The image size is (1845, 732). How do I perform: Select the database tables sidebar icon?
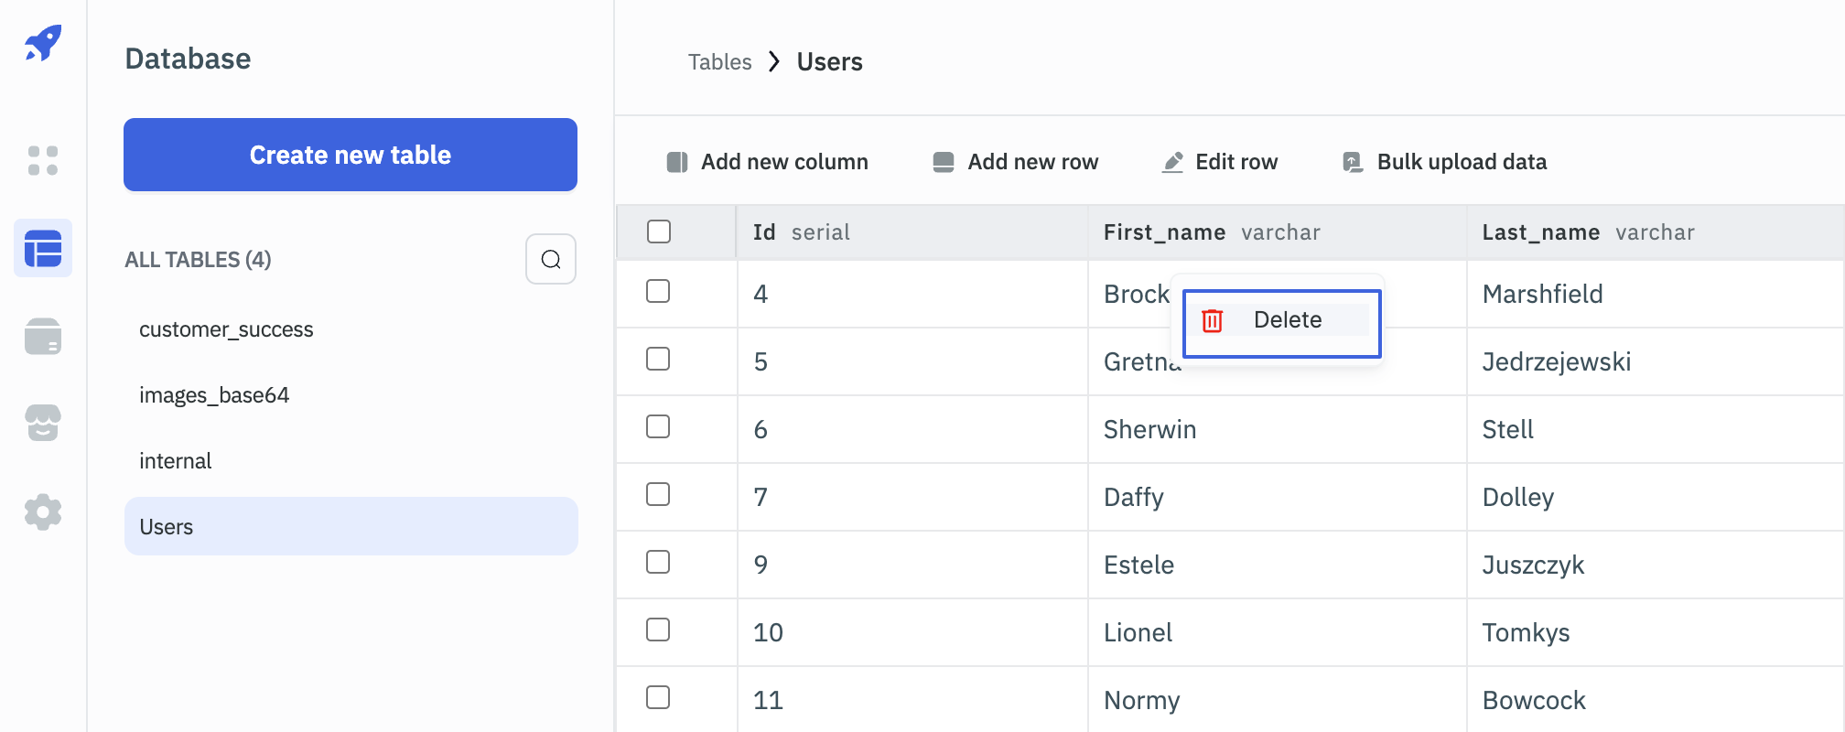tap(43, 249)
